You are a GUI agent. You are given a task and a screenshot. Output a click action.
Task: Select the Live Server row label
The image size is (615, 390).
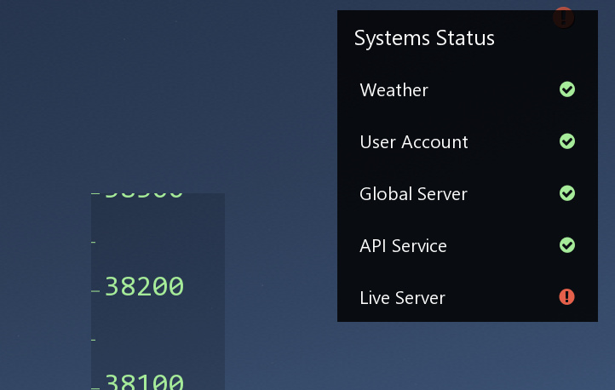tap(402, 298)
